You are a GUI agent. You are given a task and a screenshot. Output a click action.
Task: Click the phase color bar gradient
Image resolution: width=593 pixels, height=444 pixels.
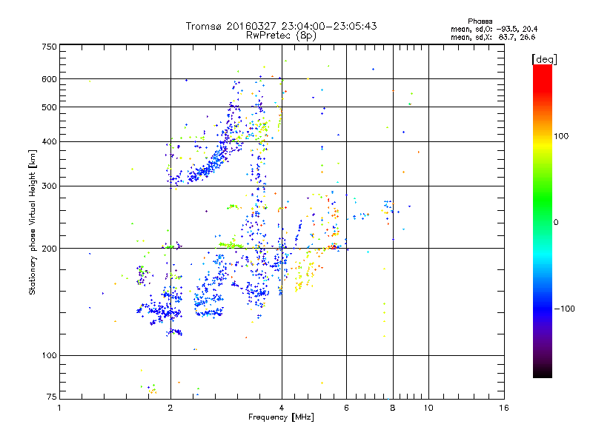(543, 221)
